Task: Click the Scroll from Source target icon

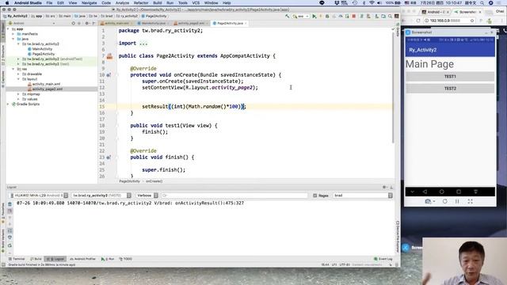Action: pos(74,23)
